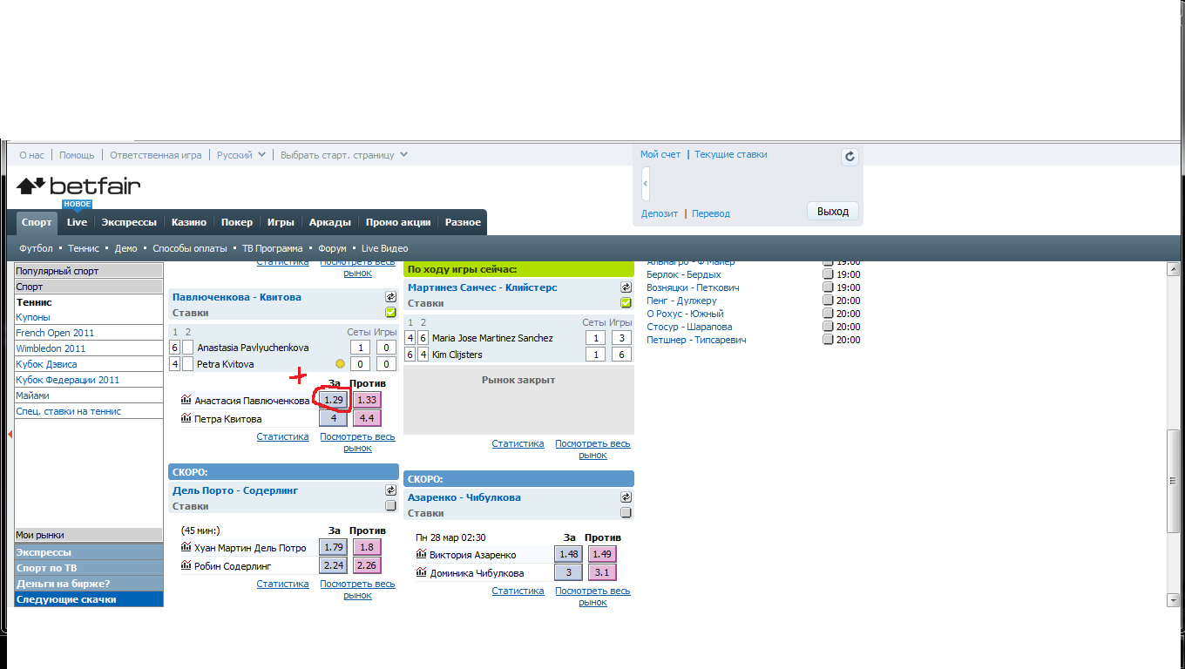Toggle Ставки checkbox for Мартинез Санчес - Клийстерс
Viewport: 1185px width, 669px height.
(626, 303)
